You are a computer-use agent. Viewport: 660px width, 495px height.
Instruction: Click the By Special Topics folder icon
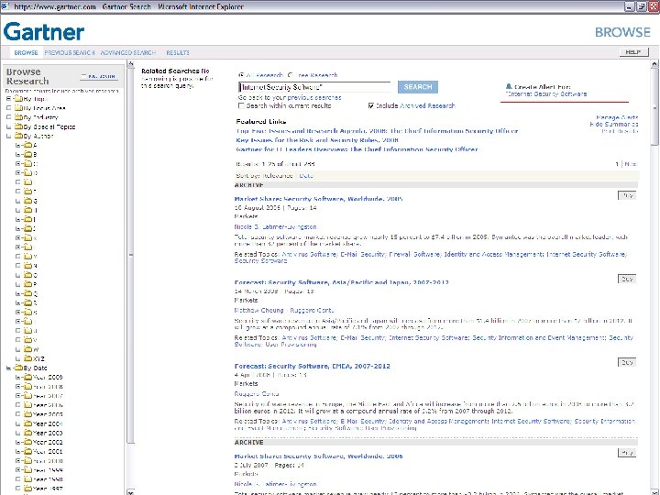point(18,126)
